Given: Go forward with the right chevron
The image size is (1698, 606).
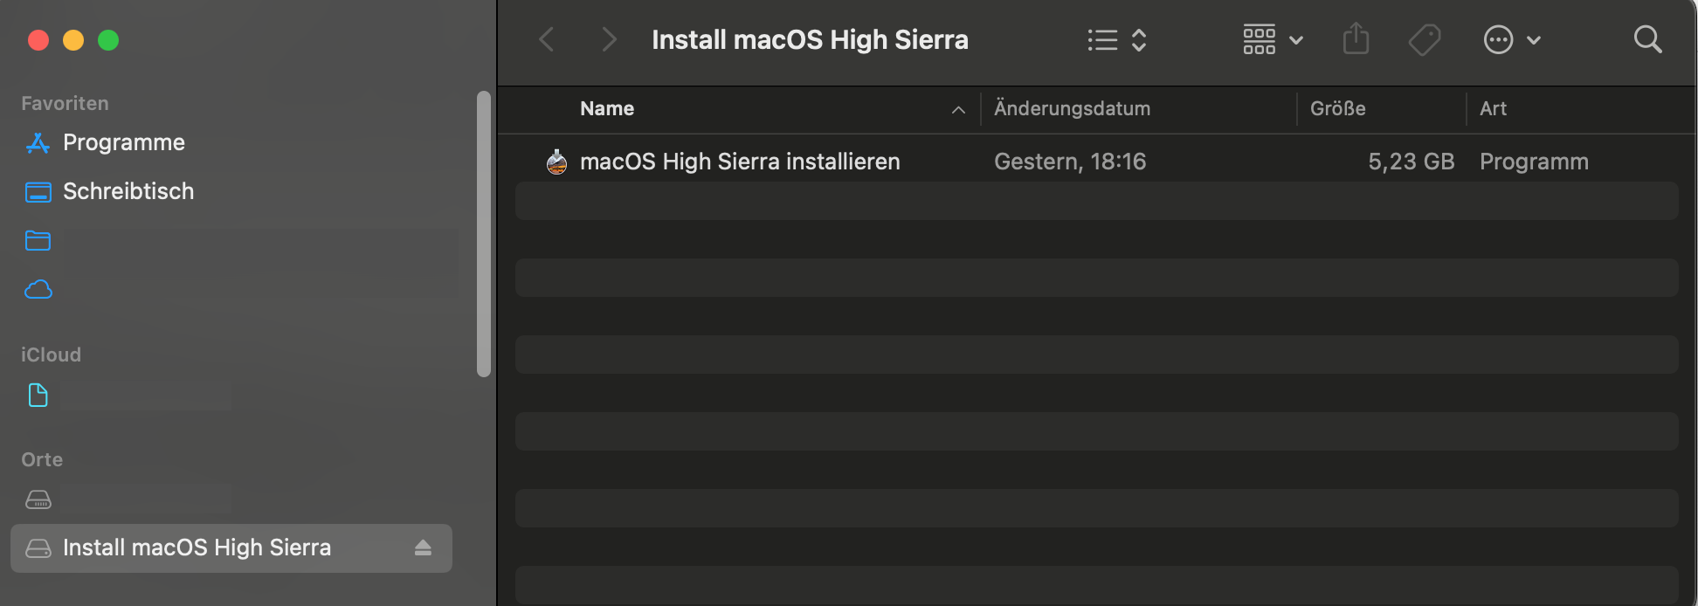Looking at the screenshot, I should [609, 39].
